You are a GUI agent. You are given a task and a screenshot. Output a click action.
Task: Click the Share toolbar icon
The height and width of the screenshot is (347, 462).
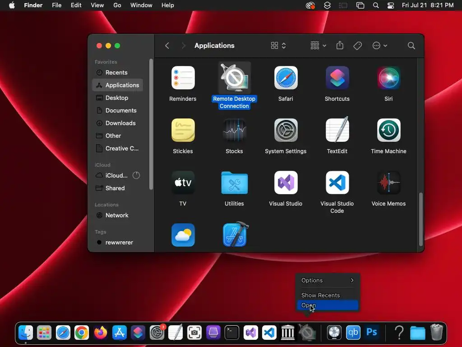pos(340,45)
